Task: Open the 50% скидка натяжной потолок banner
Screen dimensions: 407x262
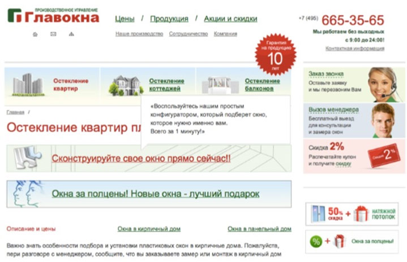Action: tap(352, 214)
